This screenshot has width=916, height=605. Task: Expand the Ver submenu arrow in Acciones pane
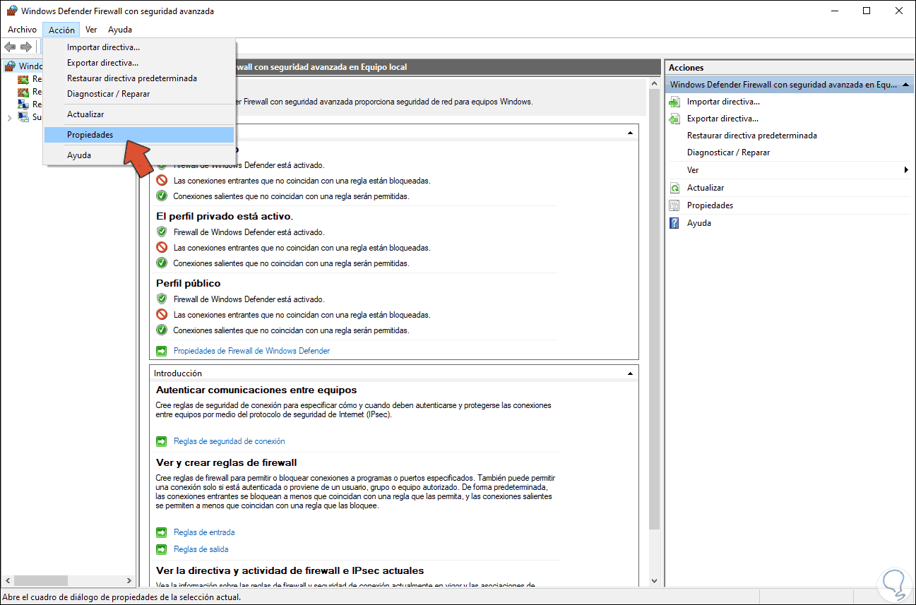906,170
